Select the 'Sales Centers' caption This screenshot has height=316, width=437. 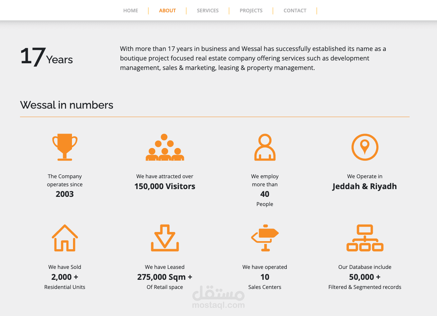coord(265,287)
